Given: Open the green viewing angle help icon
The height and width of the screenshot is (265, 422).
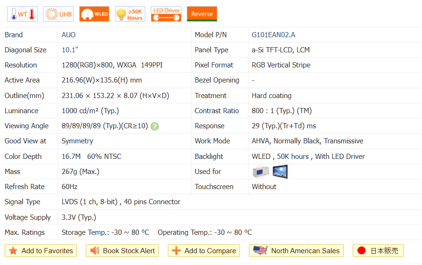Looking at the screenshot, I should tap(155, 126).
